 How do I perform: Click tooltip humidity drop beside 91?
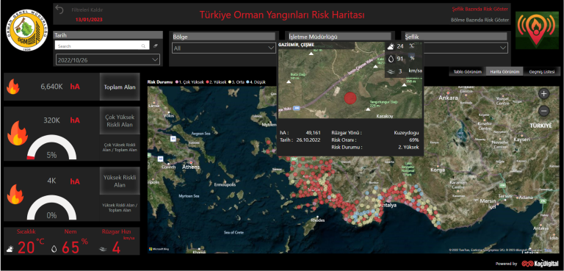(391, 58)
